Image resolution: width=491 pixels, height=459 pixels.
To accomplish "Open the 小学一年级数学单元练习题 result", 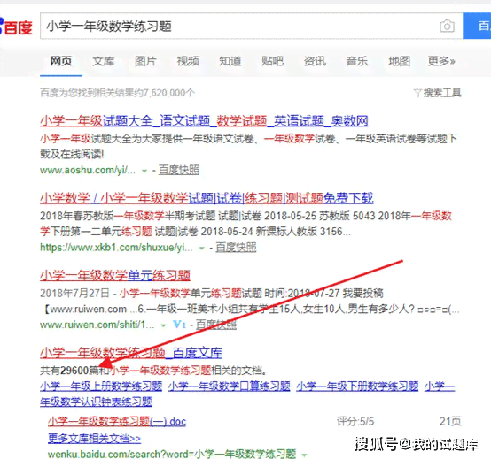I will pyautogui.click(x=115, y=276).
